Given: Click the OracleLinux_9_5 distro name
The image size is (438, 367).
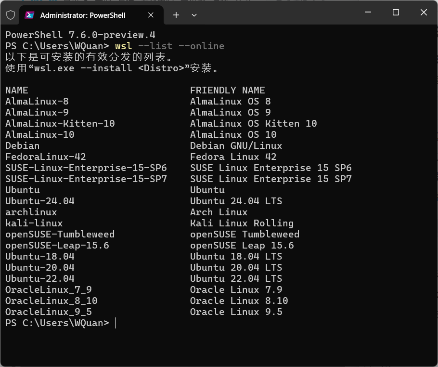Looking at the screenshot, I should point(49,312).
